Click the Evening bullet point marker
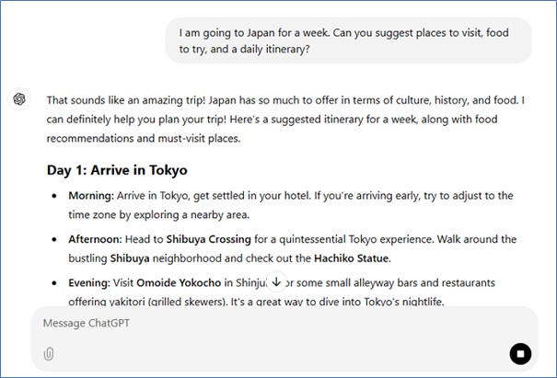 (x=57, y=283)
